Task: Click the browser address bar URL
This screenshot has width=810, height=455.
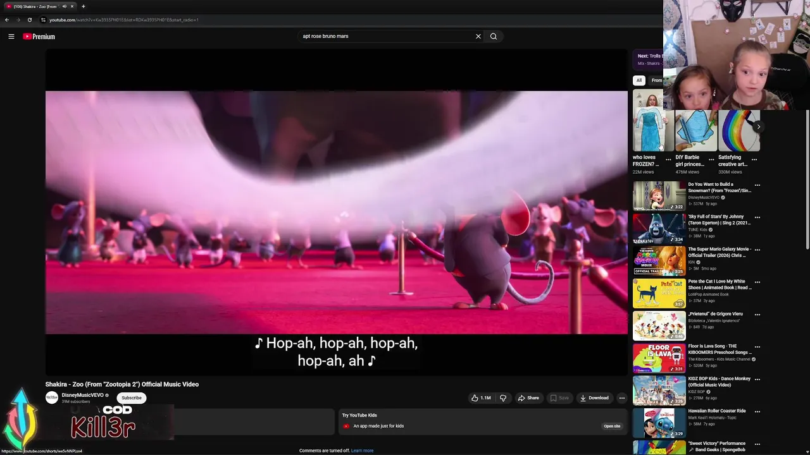Action: click(124, 20)
